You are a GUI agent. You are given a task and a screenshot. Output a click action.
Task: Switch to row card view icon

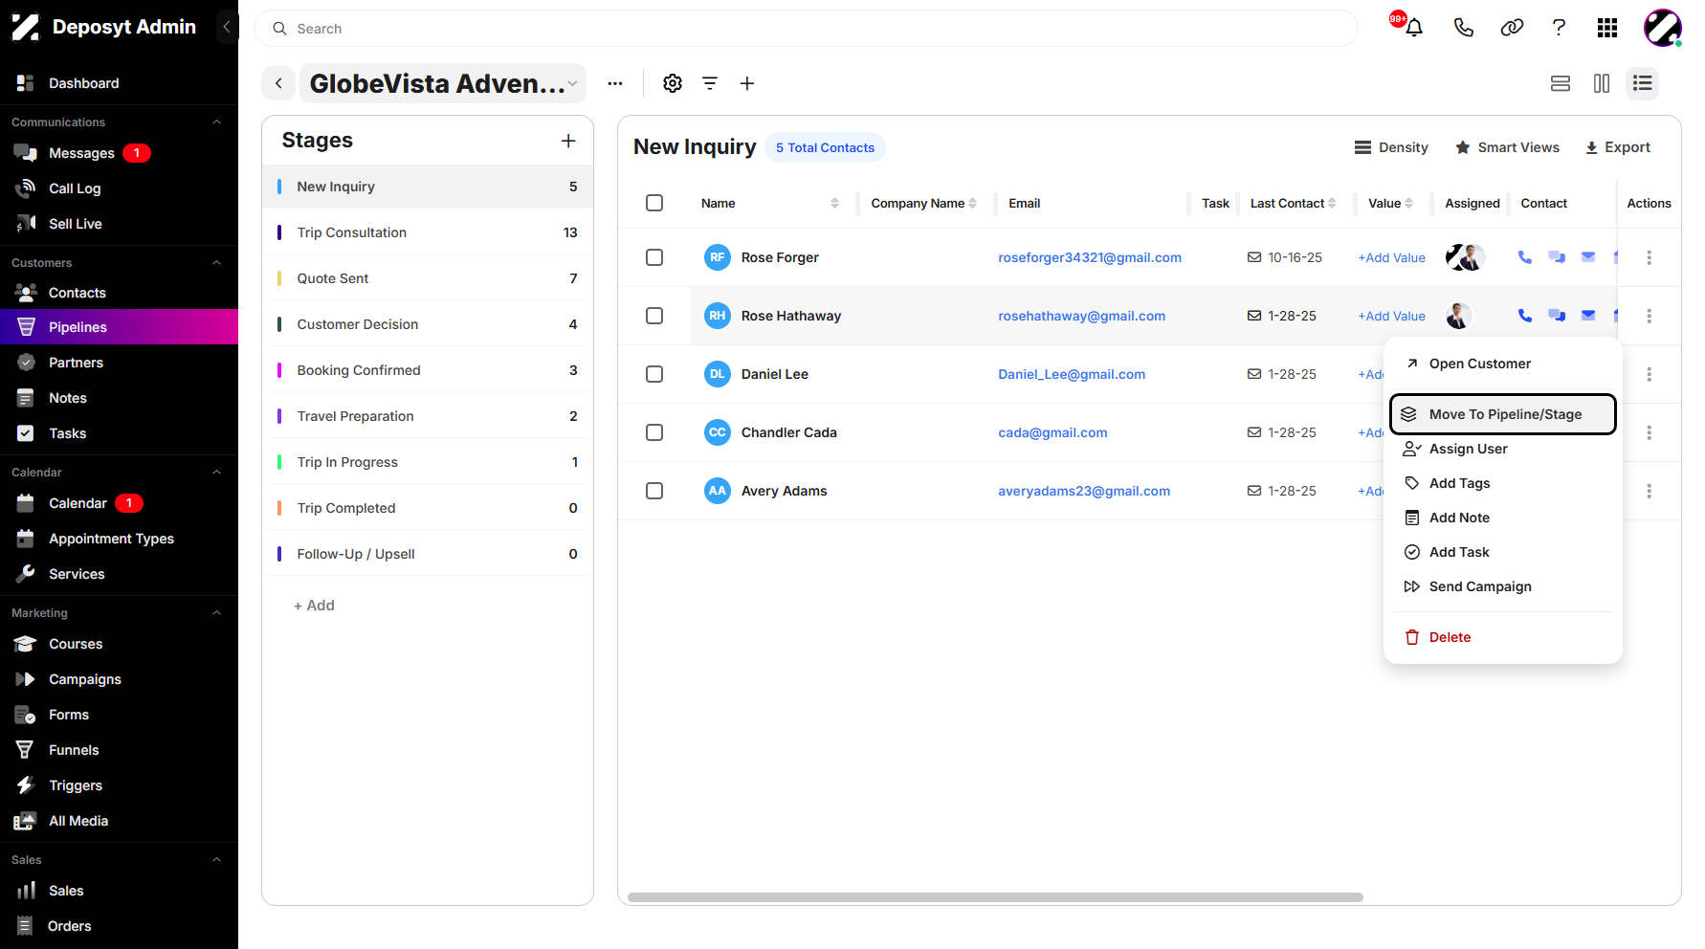coord(1561,83)
